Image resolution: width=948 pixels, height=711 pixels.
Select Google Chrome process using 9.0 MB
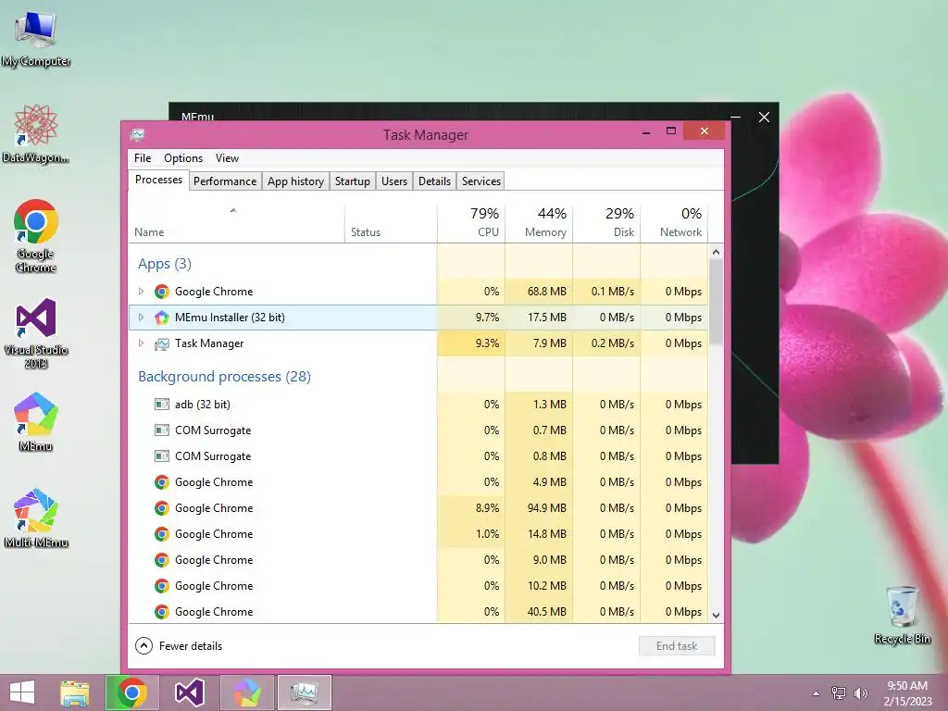pyautogui.click(x=418, y=560)
